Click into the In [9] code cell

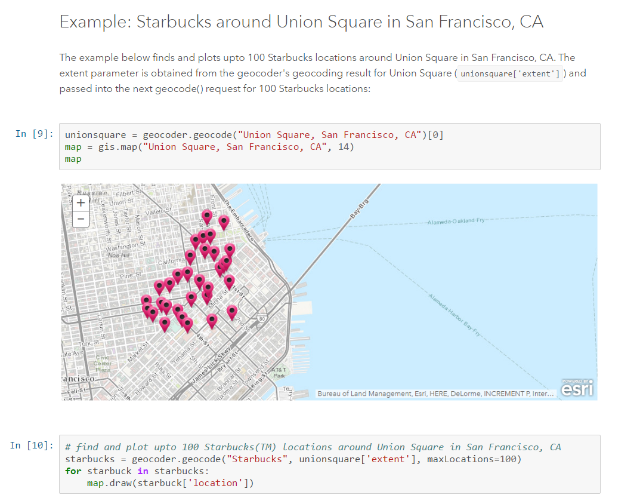(330, 146)
